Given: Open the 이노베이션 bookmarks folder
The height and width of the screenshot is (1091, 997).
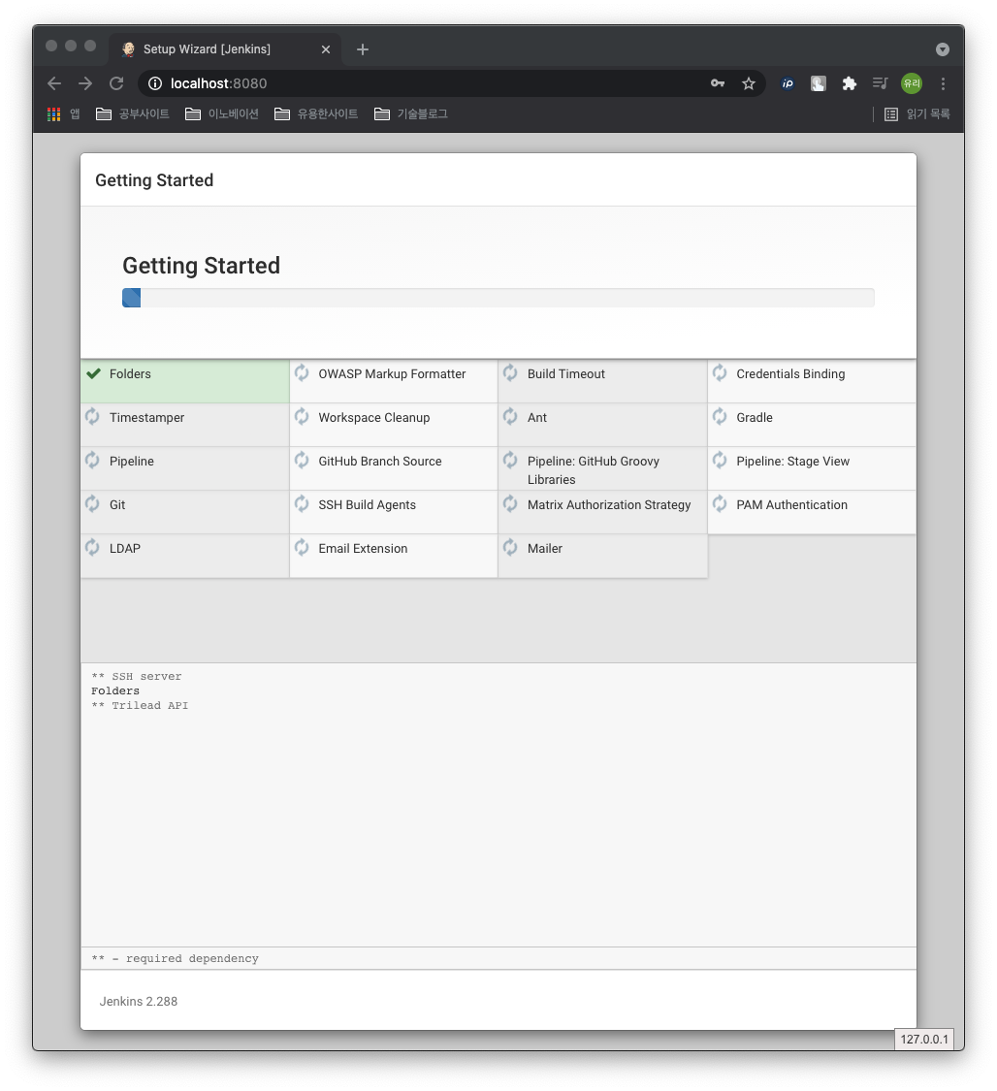Looking at the screenshot, I should (222, 114).
